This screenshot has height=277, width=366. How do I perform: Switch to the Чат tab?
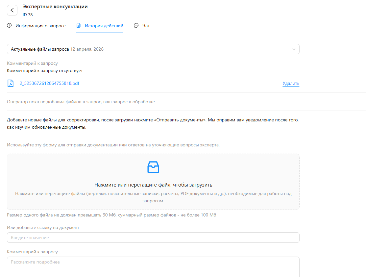coord(146,26)
